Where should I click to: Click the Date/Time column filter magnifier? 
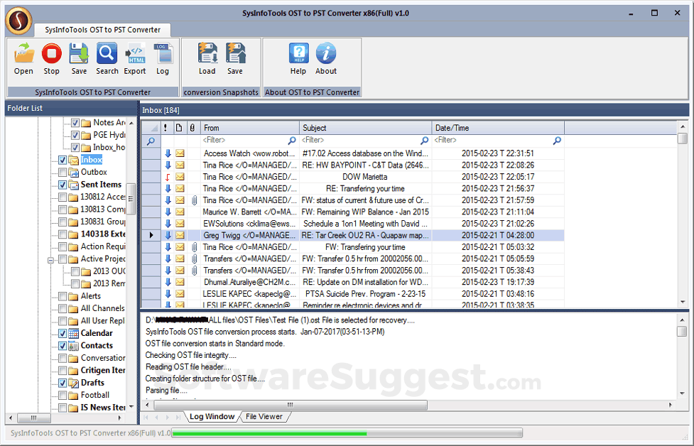[x=557, y=140]
